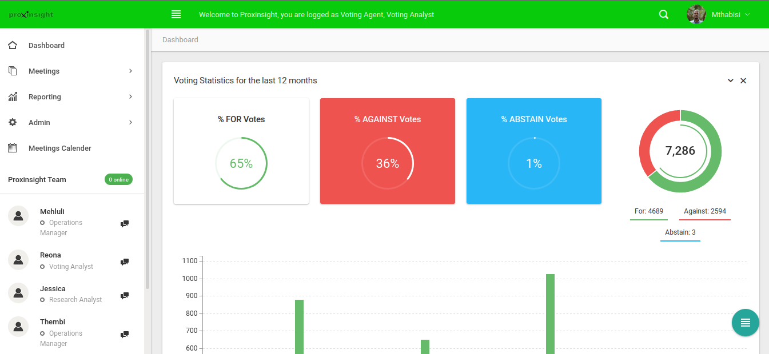Click Jessica's user avatar
The image size is (769, 354).
pyautogui.click(x=18, y=293)
